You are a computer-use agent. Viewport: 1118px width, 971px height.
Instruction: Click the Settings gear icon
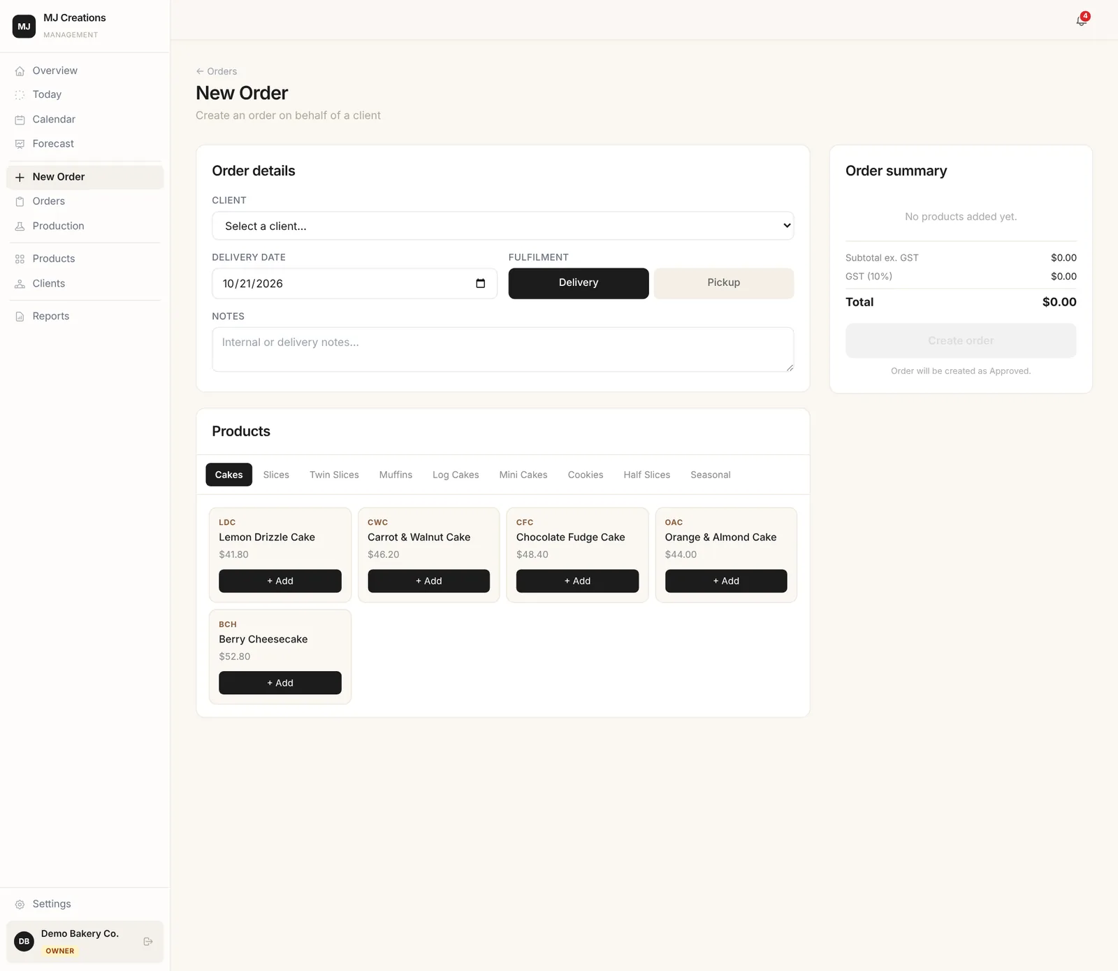point(20,905)
